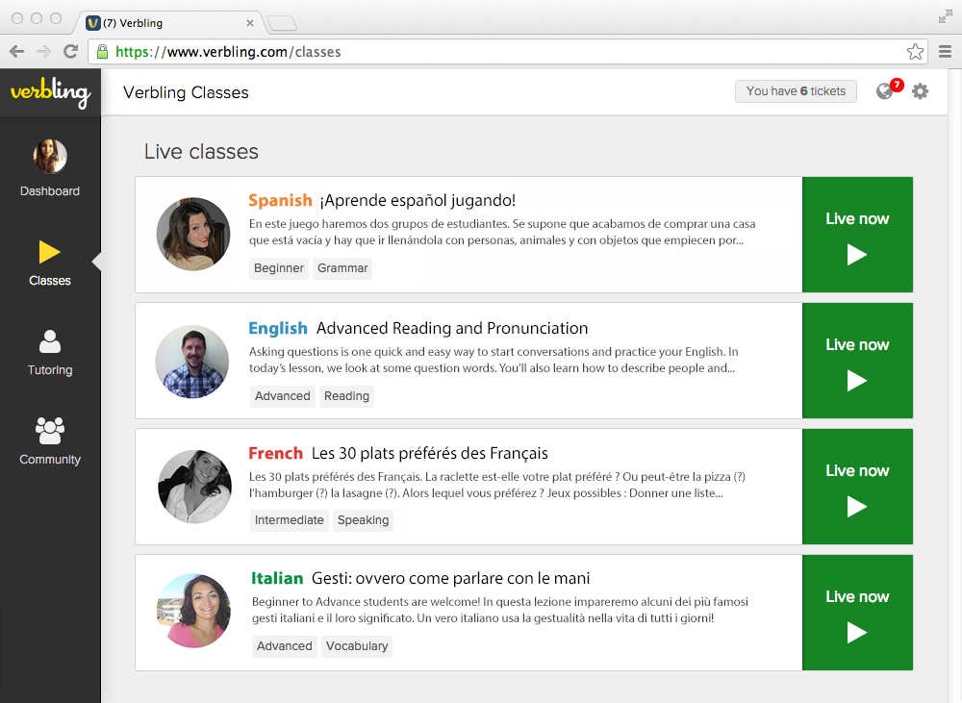Reload the page with the refresh icon
Screen dimensions: 962x703
click(70, 52)
